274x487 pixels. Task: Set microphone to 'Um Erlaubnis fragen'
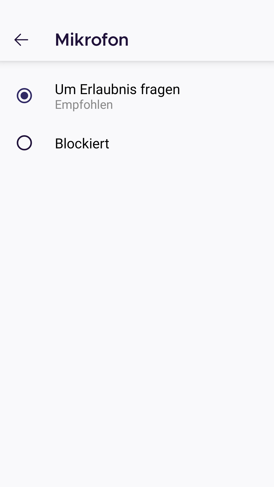(x=24, y=96)
